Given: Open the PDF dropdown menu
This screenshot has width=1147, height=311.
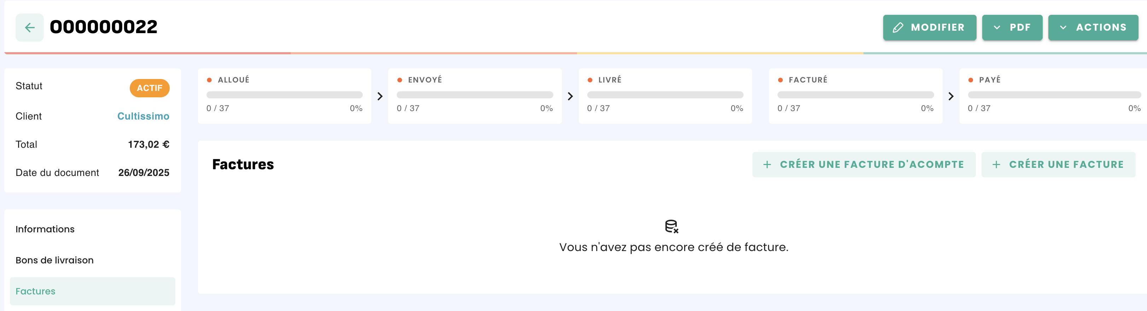Looking at the screenshot, I should coord(1012,28).
